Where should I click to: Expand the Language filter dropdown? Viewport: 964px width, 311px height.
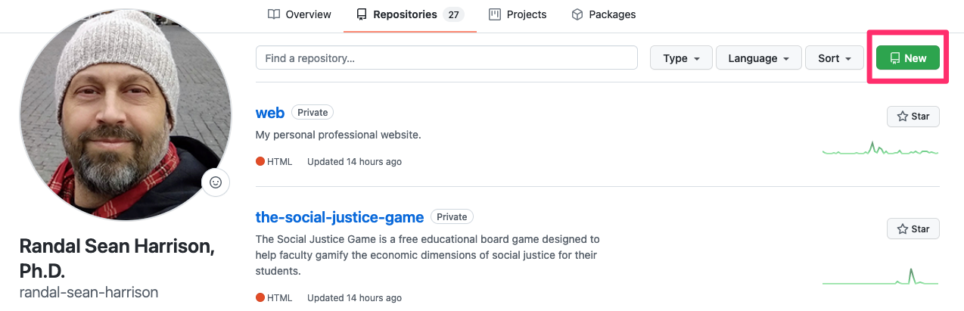[759, 58]
